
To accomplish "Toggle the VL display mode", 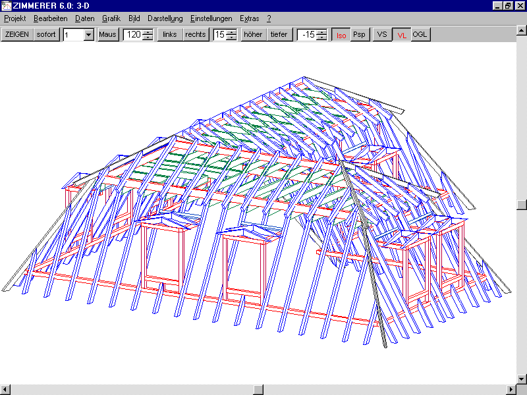I will [x=401, y=35].
